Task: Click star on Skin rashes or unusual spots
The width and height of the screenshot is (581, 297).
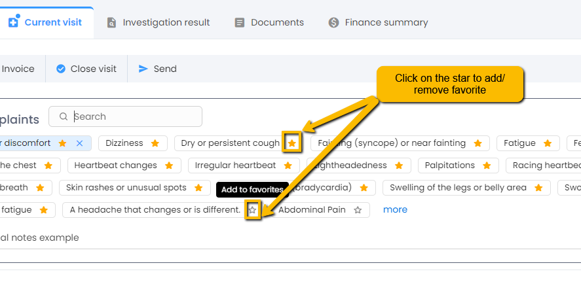Action: click(198, 188)
